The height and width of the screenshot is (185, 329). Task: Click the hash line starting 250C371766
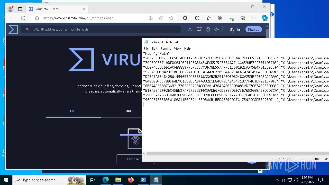click(x=236, y=95)
